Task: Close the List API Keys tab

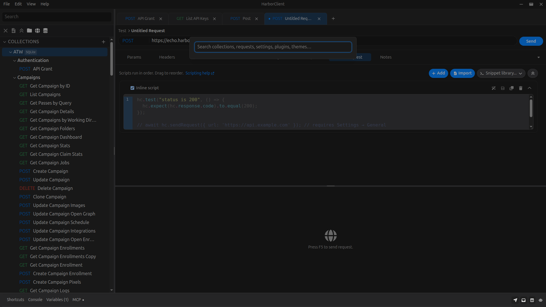Action: pyautogui.click(x=215, y=19)
